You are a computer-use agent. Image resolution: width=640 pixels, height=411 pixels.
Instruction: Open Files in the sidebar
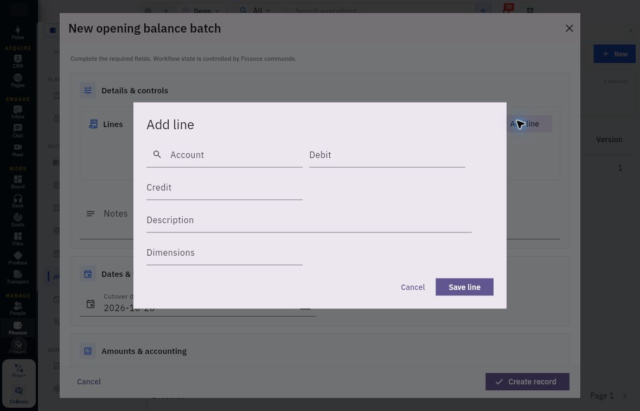[17, 239]
